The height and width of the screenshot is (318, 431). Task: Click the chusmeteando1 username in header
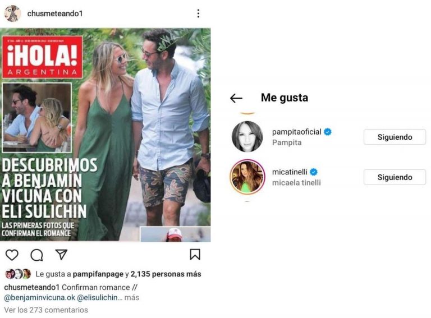55,13
